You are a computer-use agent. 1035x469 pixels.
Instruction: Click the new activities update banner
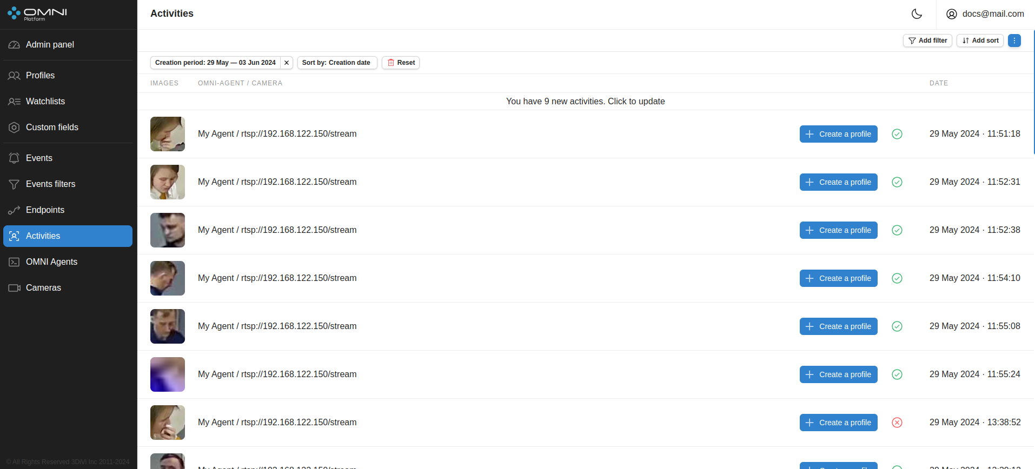click(586, 102)
